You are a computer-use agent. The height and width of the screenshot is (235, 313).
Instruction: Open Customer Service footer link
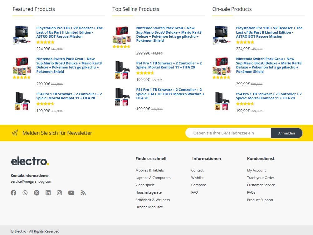261,185
